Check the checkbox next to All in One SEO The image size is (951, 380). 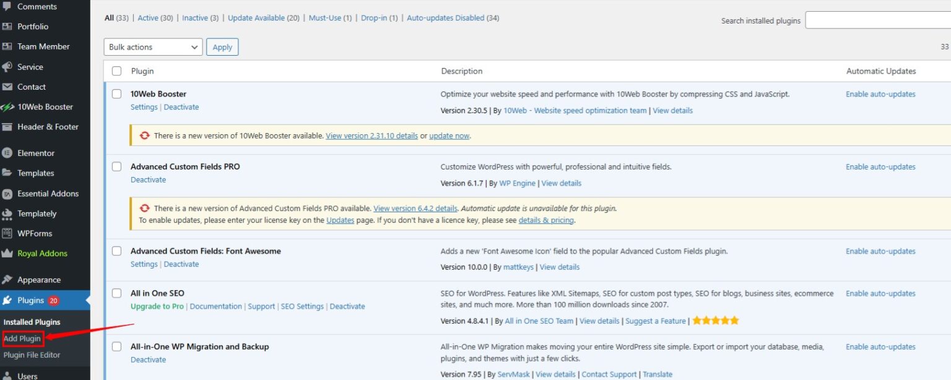coord(117,293)
